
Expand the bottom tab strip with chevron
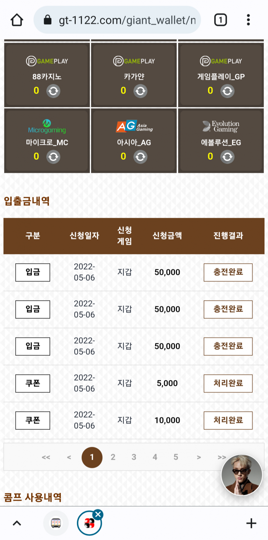pyautogui.click(x=17, y=523)
